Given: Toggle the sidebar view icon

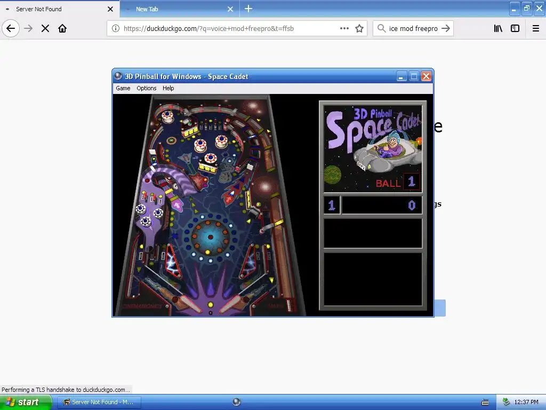Looking at the screenshot, I should click(x=515, y=29).
